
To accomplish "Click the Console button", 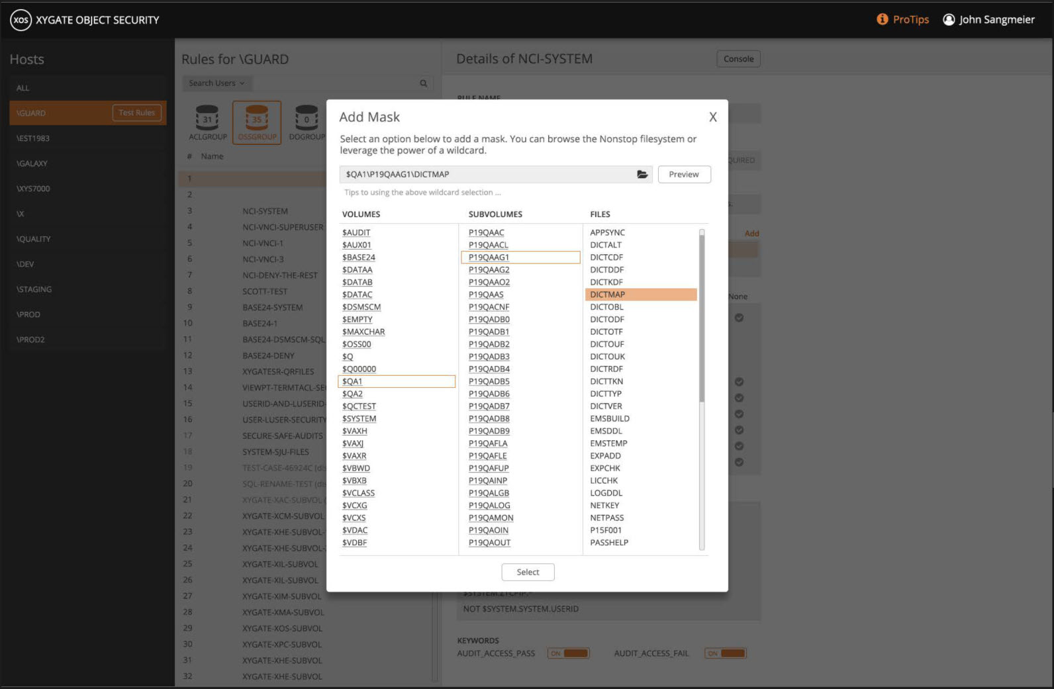I will [x=738, y=59].
